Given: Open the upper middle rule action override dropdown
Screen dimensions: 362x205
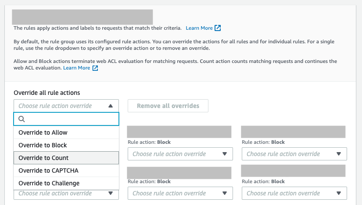Looking at the screenshot, I should [180, 154].
